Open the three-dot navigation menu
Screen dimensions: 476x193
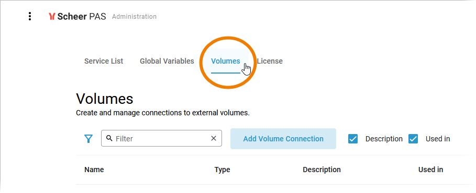29,16
